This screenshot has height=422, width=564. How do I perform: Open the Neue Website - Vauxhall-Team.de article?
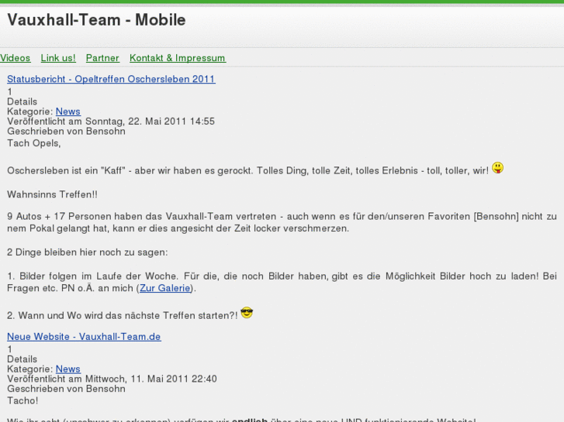pos(84,337)
